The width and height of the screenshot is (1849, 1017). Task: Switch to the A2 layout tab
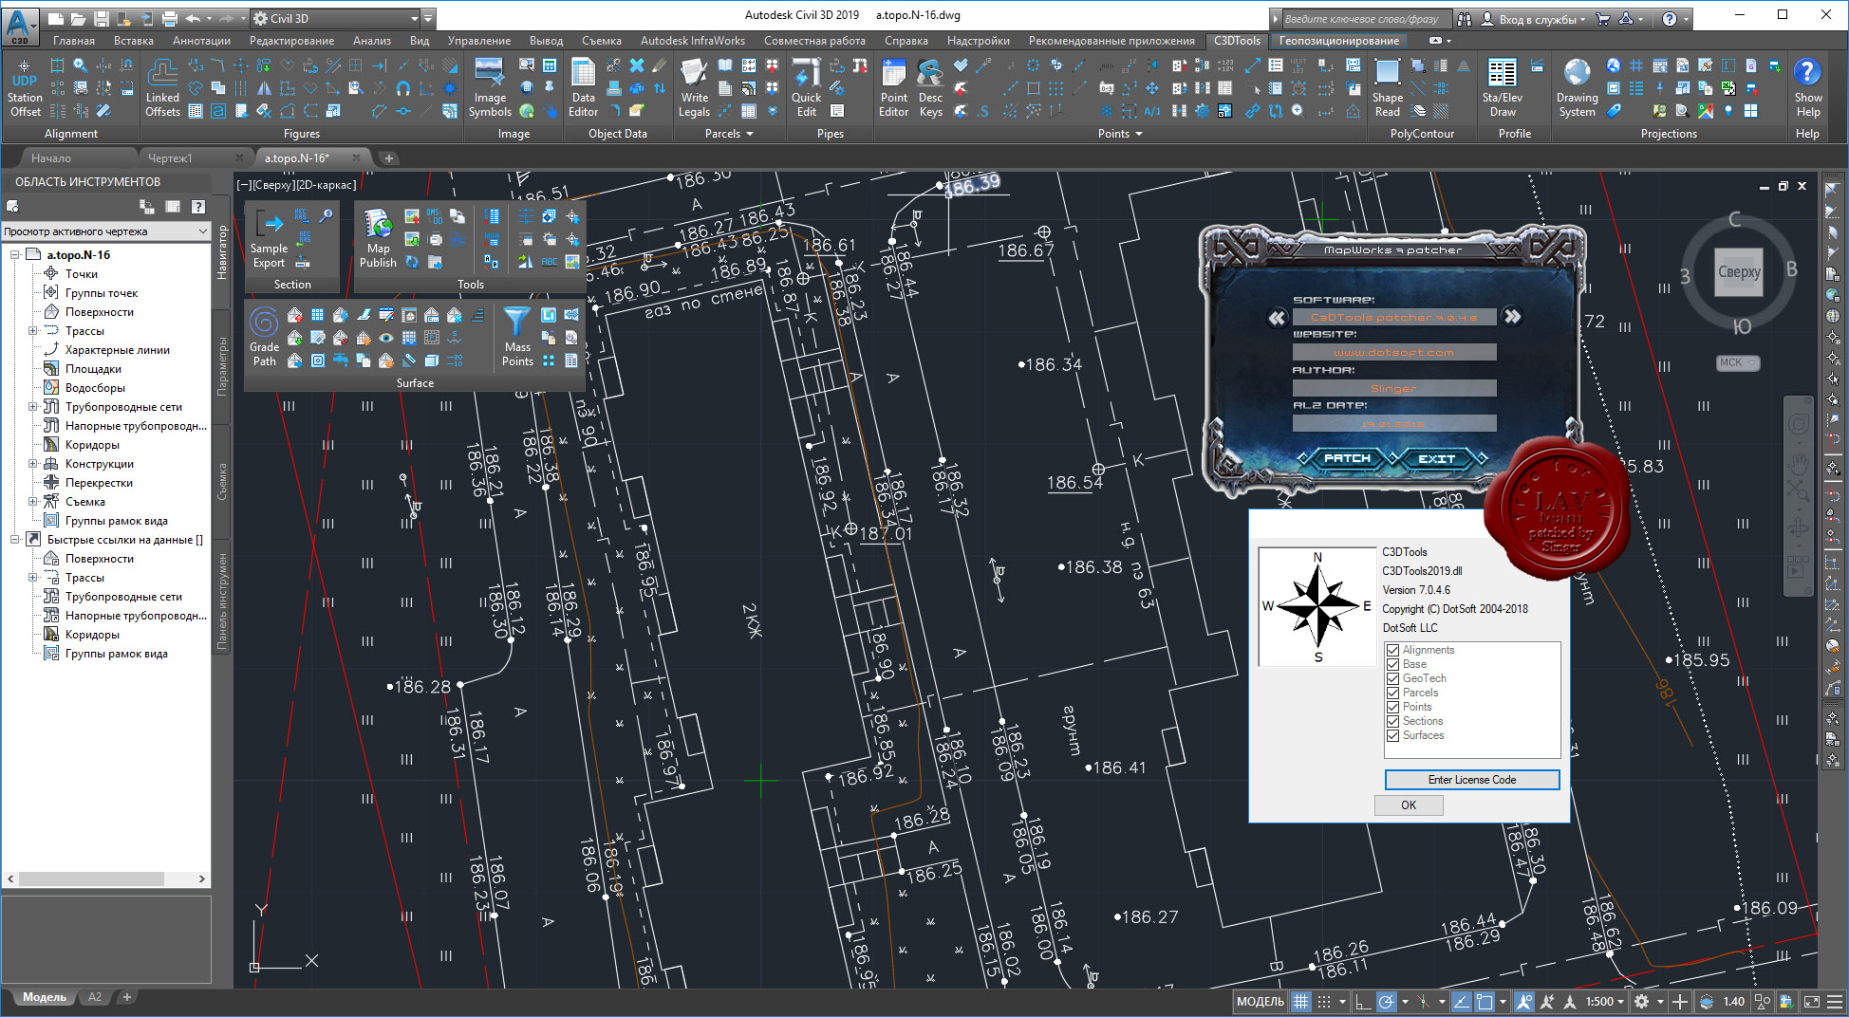click(x=95, y=997)
